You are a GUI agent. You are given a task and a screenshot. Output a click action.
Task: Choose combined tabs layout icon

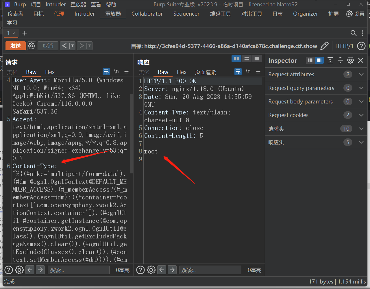(257, 59)
